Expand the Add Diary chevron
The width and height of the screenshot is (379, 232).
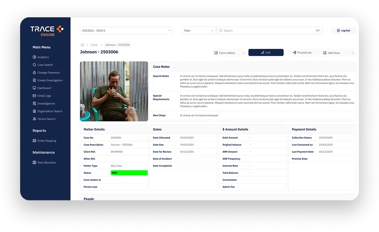[x=352, y=53]
